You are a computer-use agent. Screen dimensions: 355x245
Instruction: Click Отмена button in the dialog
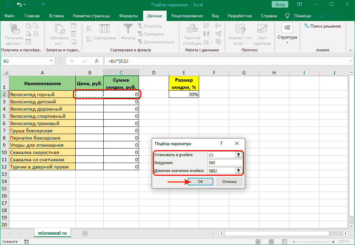click(x=229, y=182)
